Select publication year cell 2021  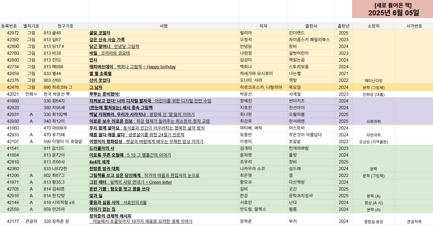pos(343,74)
